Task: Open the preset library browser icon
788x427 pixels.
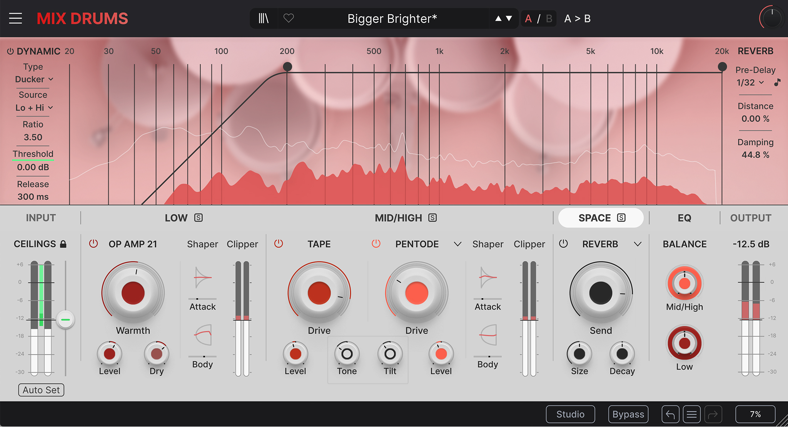Action: point(264,18)
